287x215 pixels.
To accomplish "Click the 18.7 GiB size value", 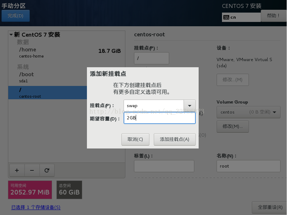I will click(x=110, y=51).
